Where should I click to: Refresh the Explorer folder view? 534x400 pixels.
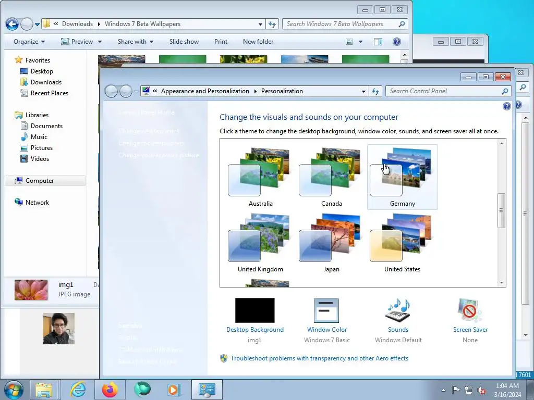pyautogui.click(x=272, y=24)
